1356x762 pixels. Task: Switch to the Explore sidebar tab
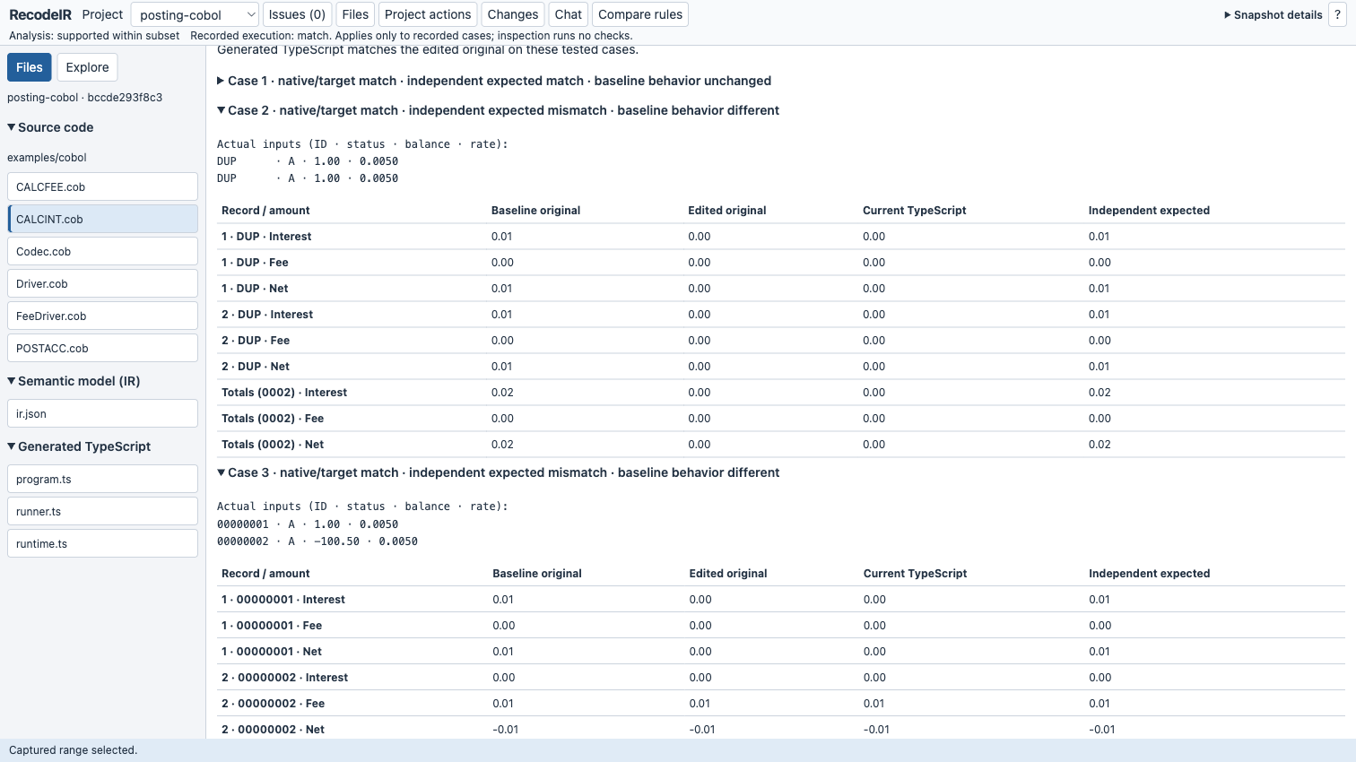(x=87, y=67)
